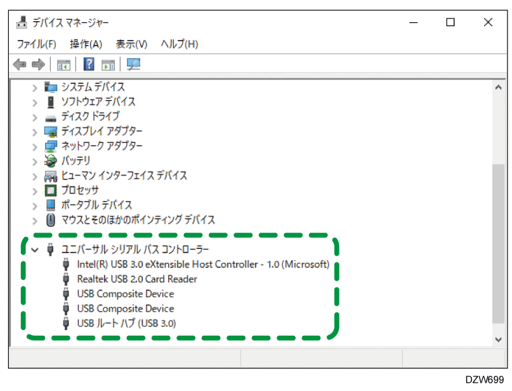Click the back arrow toolbar icon
Image resolution: width=512 pixels, height=391 pixels.
20,64
